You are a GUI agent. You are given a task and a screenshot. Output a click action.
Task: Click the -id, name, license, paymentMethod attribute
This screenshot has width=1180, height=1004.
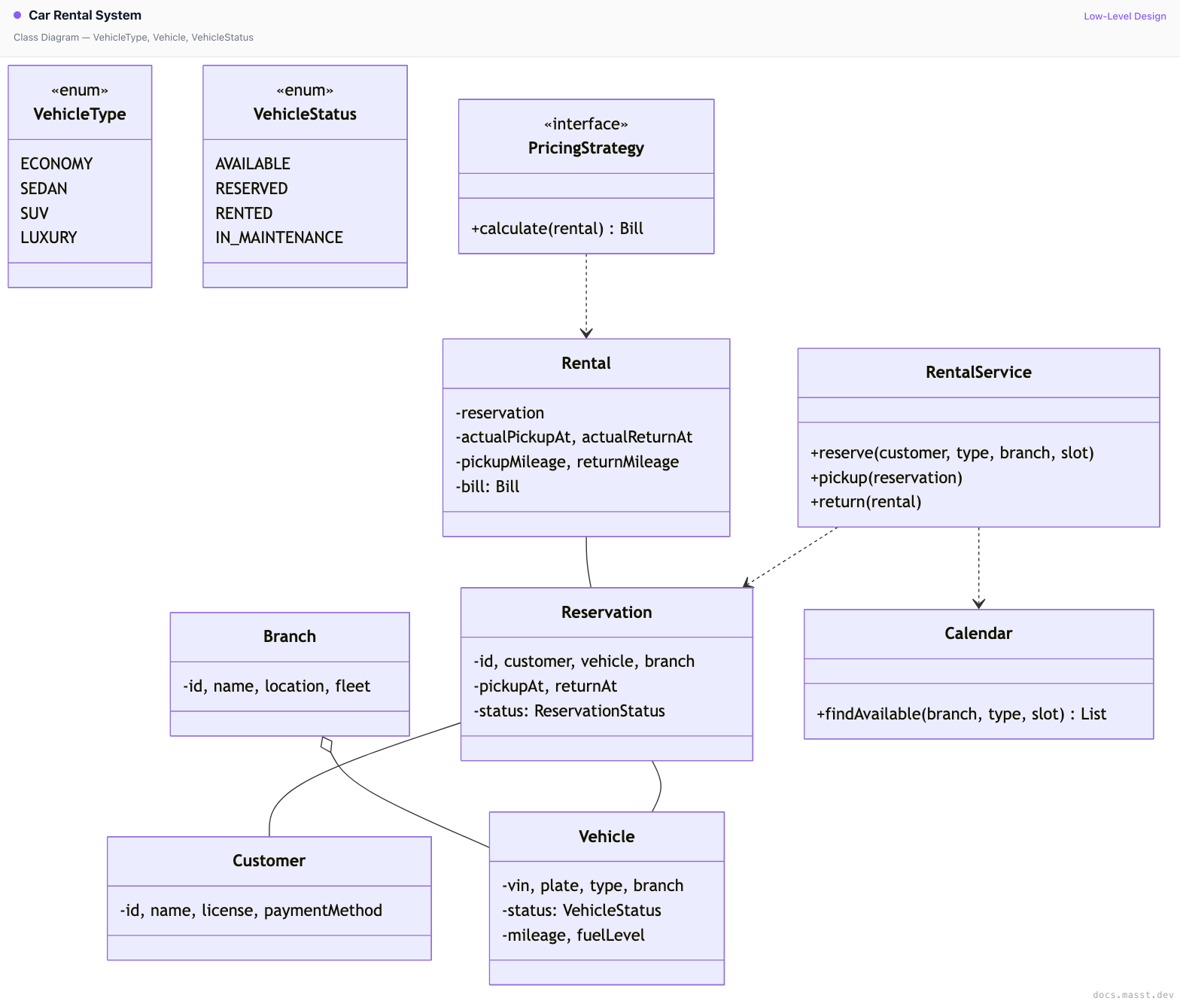click(251, 911)
